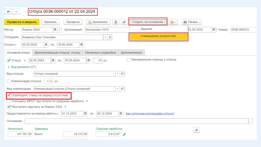Switch to Начислено (подробно) tab
The height and width of the screenshot is (147, 261).
click(101, 53)
